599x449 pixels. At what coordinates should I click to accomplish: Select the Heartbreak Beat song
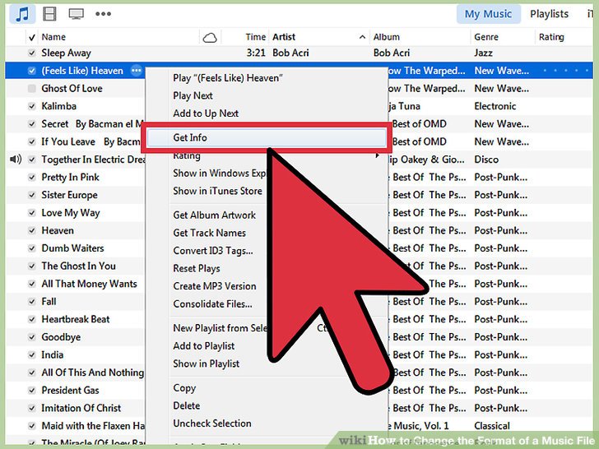[x=75, y=319]
